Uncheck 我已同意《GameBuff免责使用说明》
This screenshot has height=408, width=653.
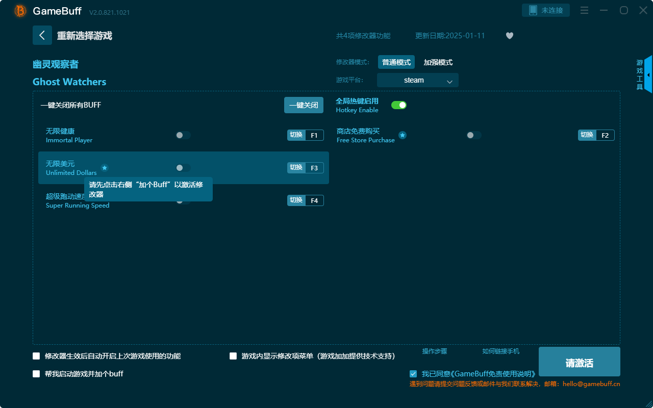[x=413, y=374]
